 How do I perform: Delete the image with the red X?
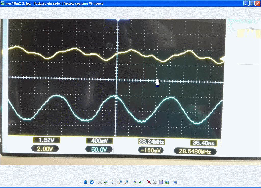point(149,182)
